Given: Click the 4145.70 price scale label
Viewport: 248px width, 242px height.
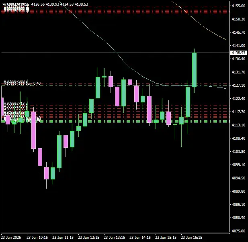Looking at the screenshot, I should click(x=238, y=33).
